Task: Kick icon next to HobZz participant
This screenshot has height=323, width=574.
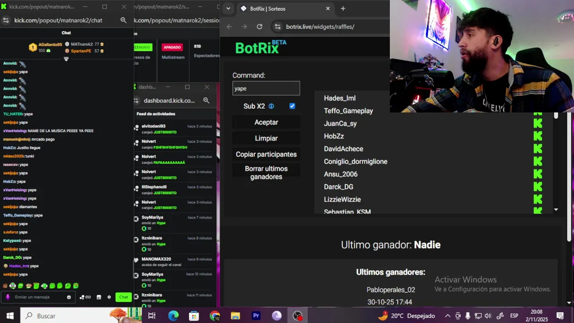Action: 538,136
